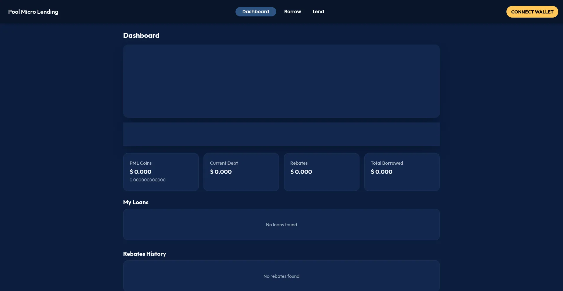Click the Current Debt $ 0.000 value
The image size is (563, 291).
pos(221,172)
